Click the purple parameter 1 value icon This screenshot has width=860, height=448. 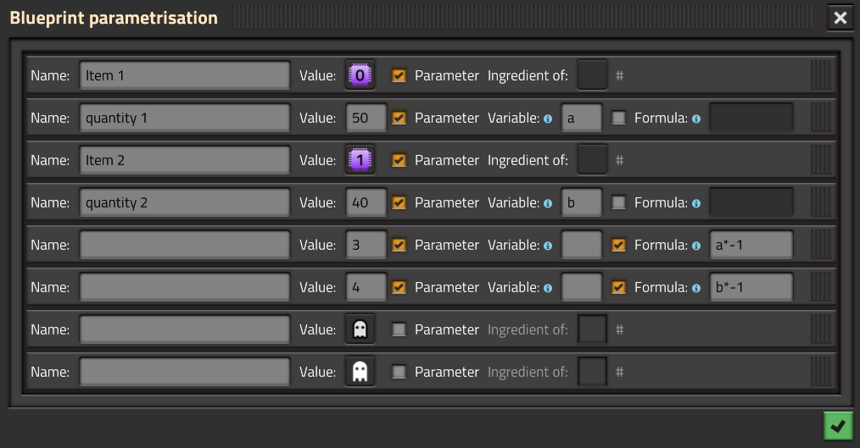pos(360,160)
